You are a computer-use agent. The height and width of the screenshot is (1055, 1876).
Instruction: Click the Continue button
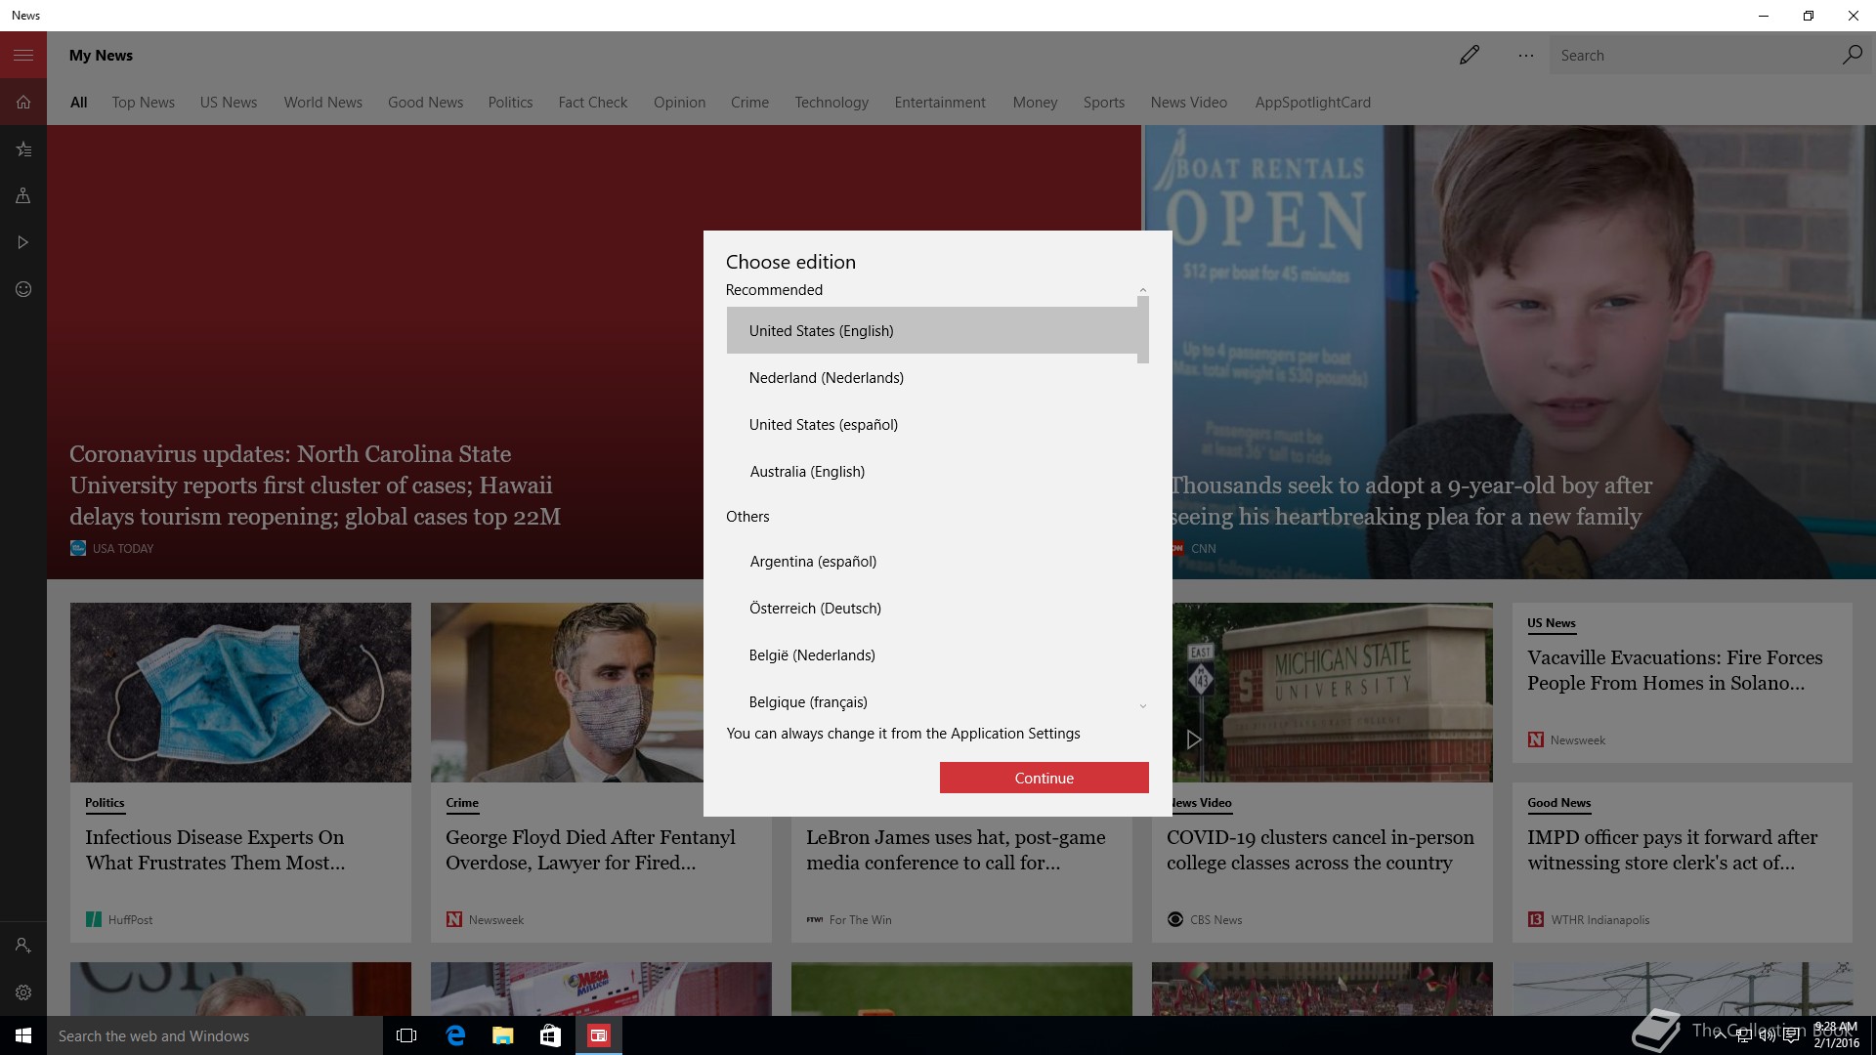tap(1044, 778)
